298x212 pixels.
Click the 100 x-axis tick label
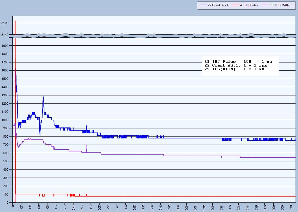pyautogui.click(x=56, y=208)
